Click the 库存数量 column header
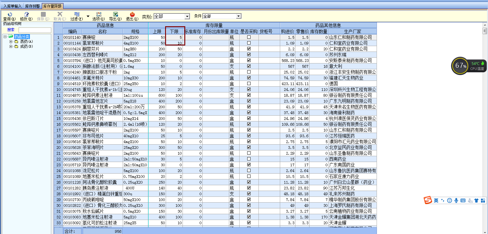 point(319,31)
